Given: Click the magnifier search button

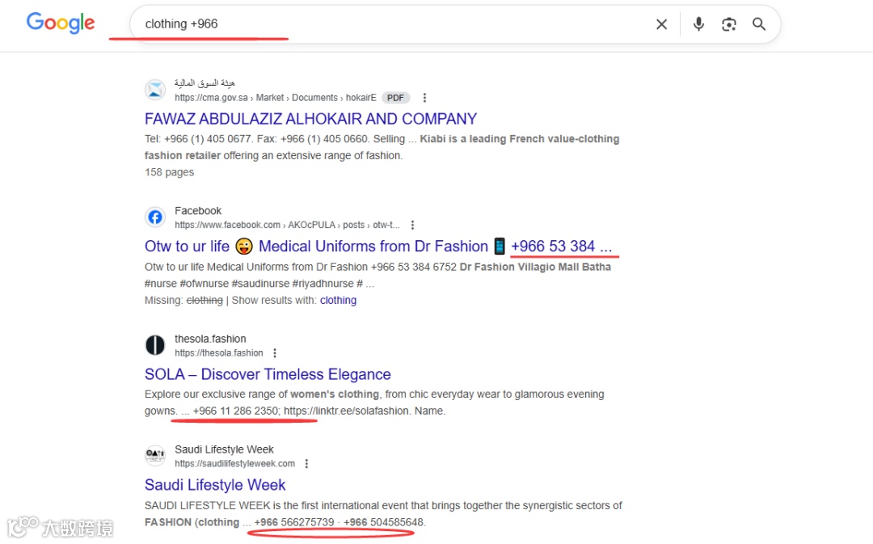Looking at the screenshot, I should coord(759,24).
